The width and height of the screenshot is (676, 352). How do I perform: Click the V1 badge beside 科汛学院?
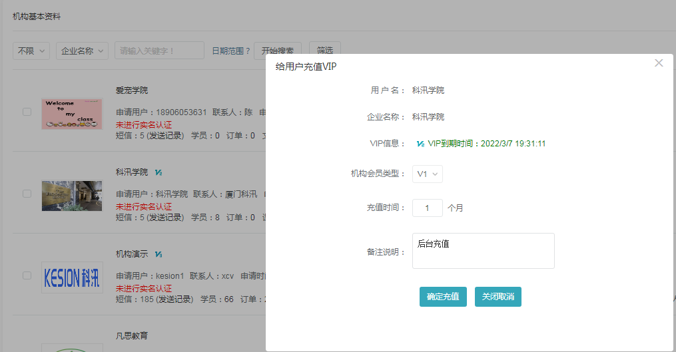[x=159, y=172]
